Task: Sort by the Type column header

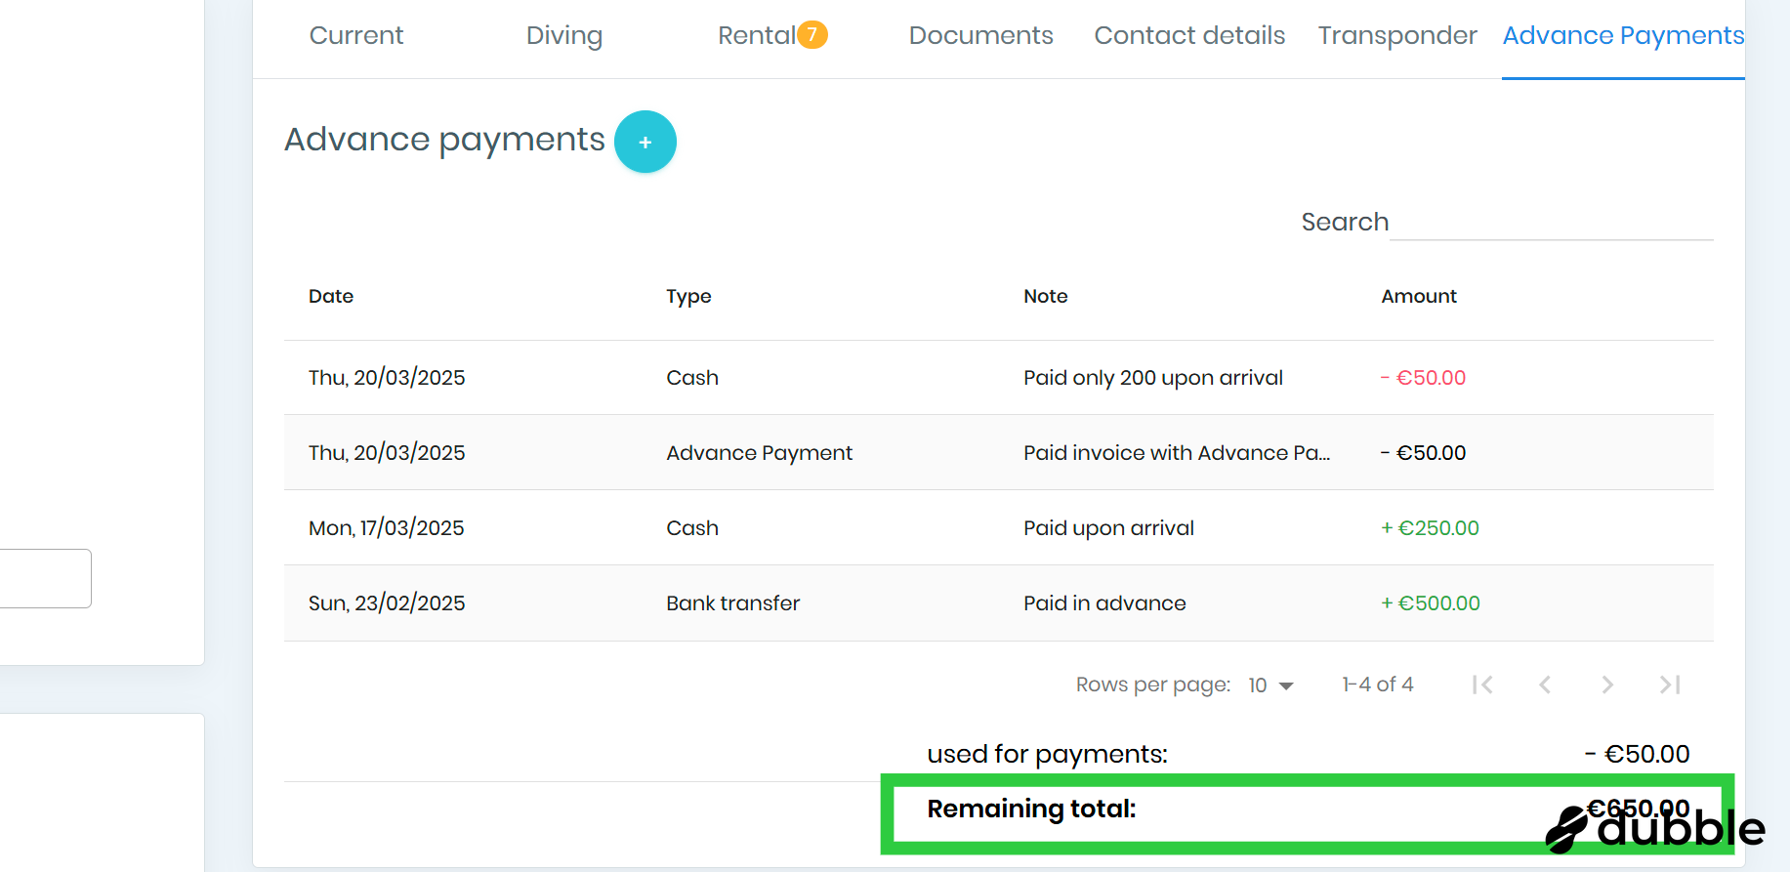Action: 688,297
